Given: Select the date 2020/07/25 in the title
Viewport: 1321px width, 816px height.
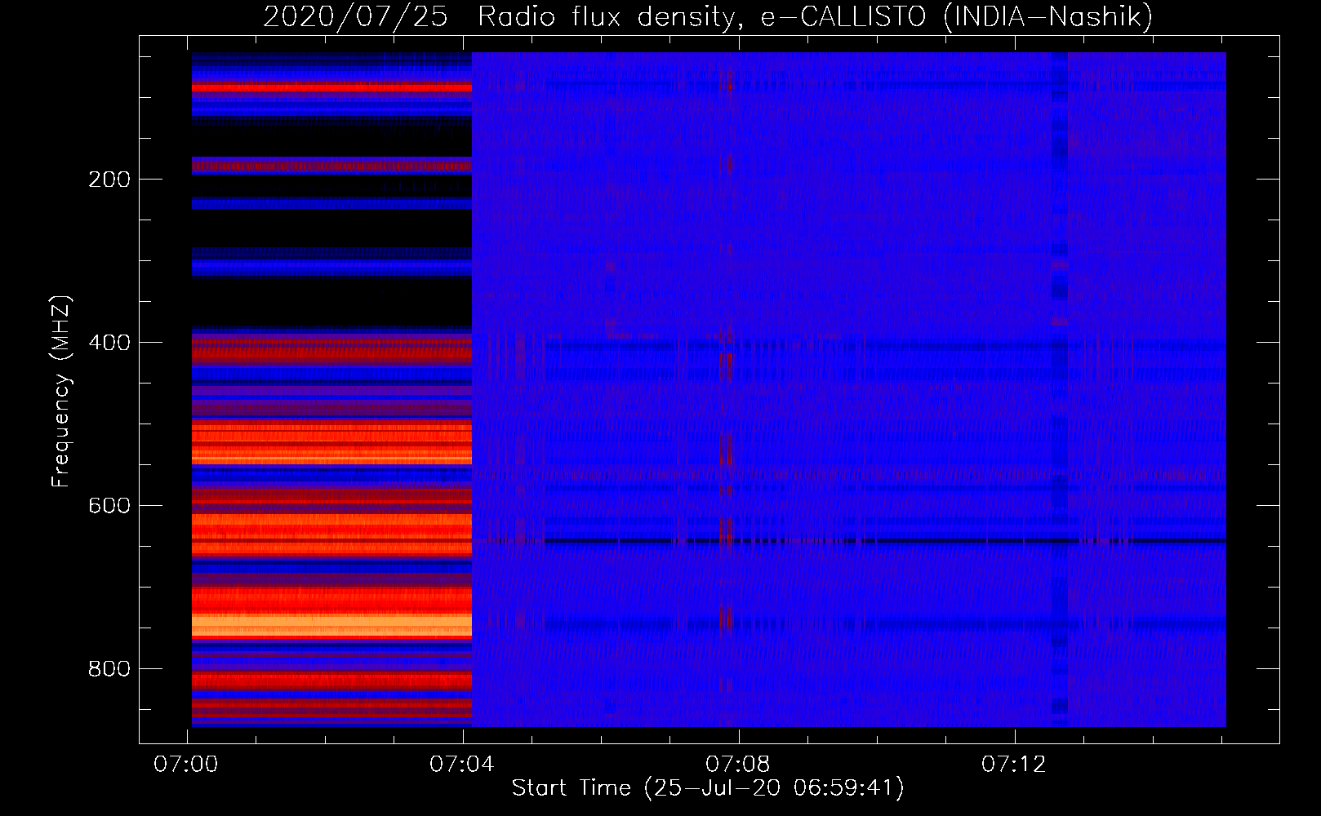Looking at the screenshot, I should click(355, 16).
